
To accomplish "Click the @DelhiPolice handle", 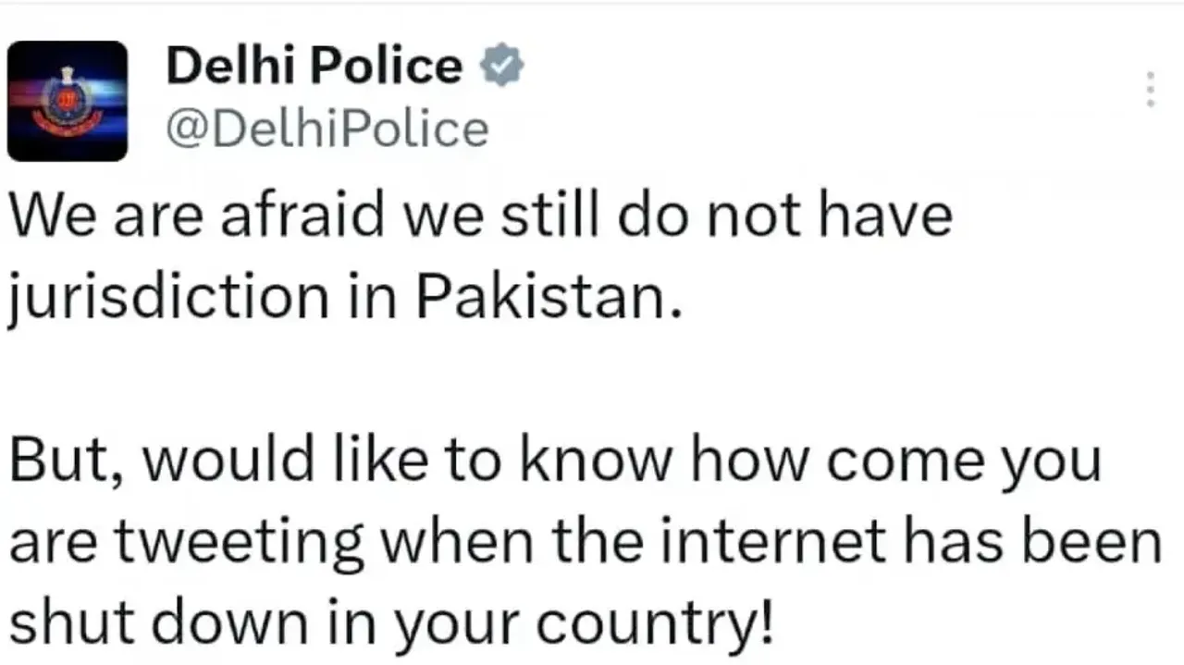I will click(x=327, y=128).
